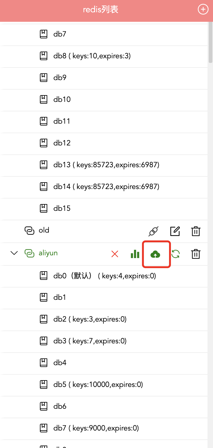Open db8 with 10 keys

tap(92, 56)
